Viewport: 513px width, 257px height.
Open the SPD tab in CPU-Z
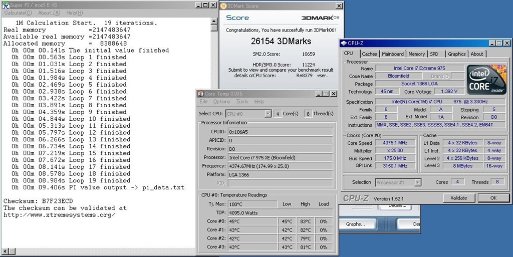point(434,54)
